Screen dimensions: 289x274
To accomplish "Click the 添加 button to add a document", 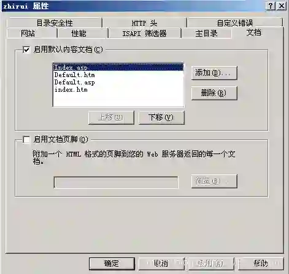I will tap(214, 73).
